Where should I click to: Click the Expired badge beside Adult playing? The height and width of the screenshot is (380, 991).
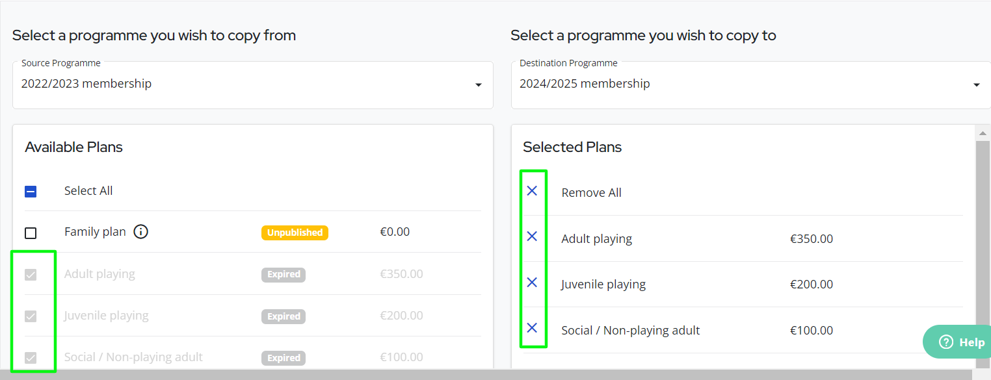pos(284,275)
